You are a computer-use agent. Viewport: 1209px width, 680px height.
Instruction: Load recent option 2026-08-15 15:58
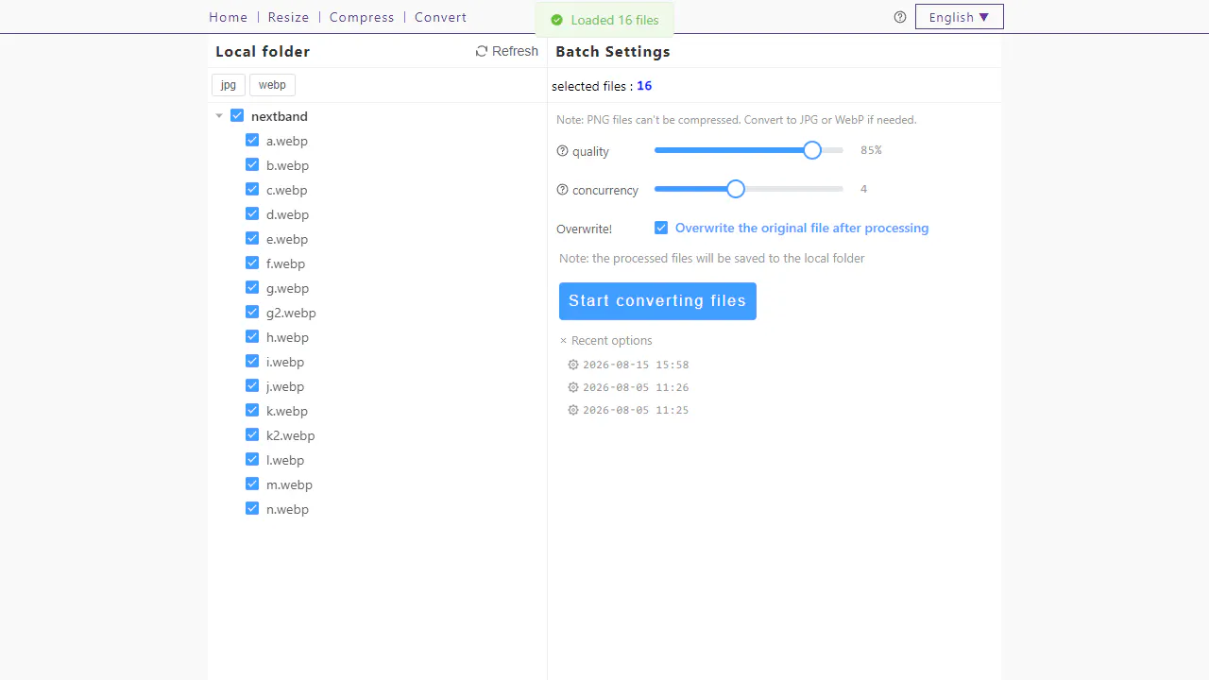[636, 365]
